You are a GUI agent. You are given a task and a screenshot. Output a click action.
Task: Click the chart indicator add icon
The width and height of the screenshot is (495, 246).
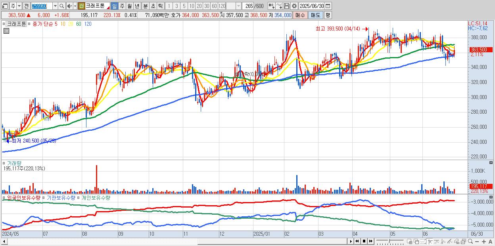point(271,6)
